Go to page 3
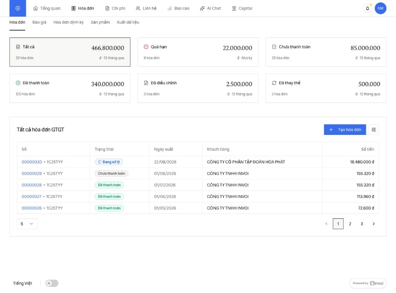Screen dimensions: 396x293 pos(362,224)
